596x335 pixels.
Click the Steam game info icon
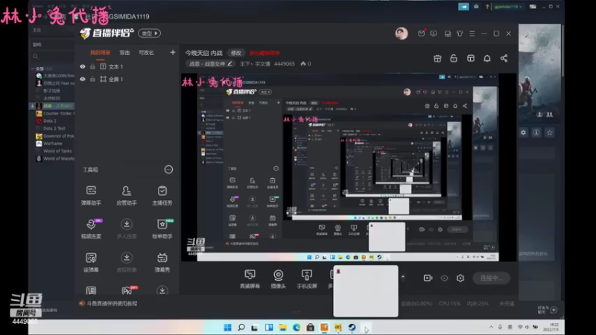[x=536, y=133]
